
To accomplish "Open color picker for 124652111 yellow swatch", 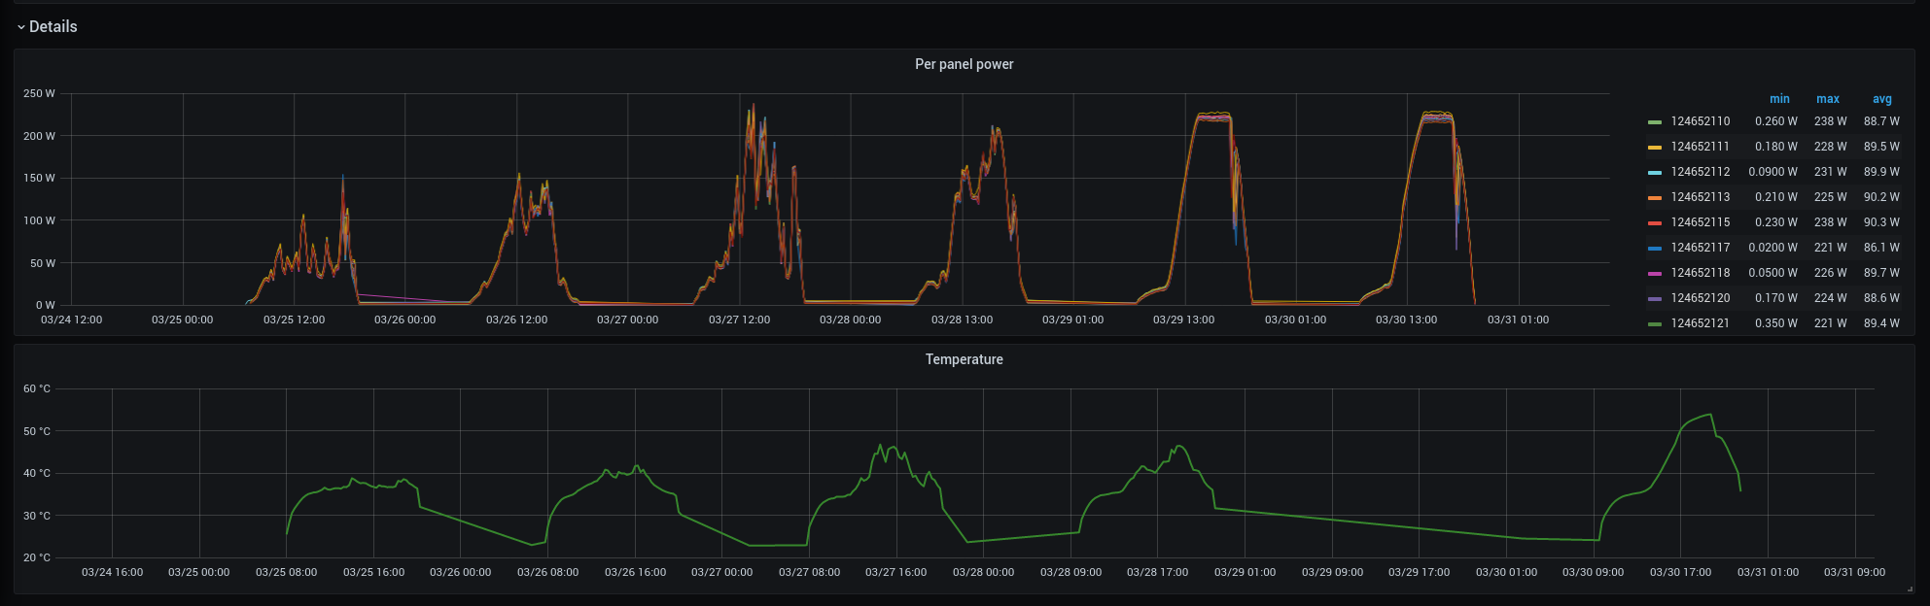I will 1655,148.
